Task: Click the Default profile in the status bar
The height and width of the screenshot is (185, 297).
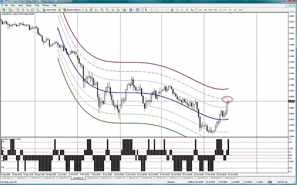Action: pos(171,182)
